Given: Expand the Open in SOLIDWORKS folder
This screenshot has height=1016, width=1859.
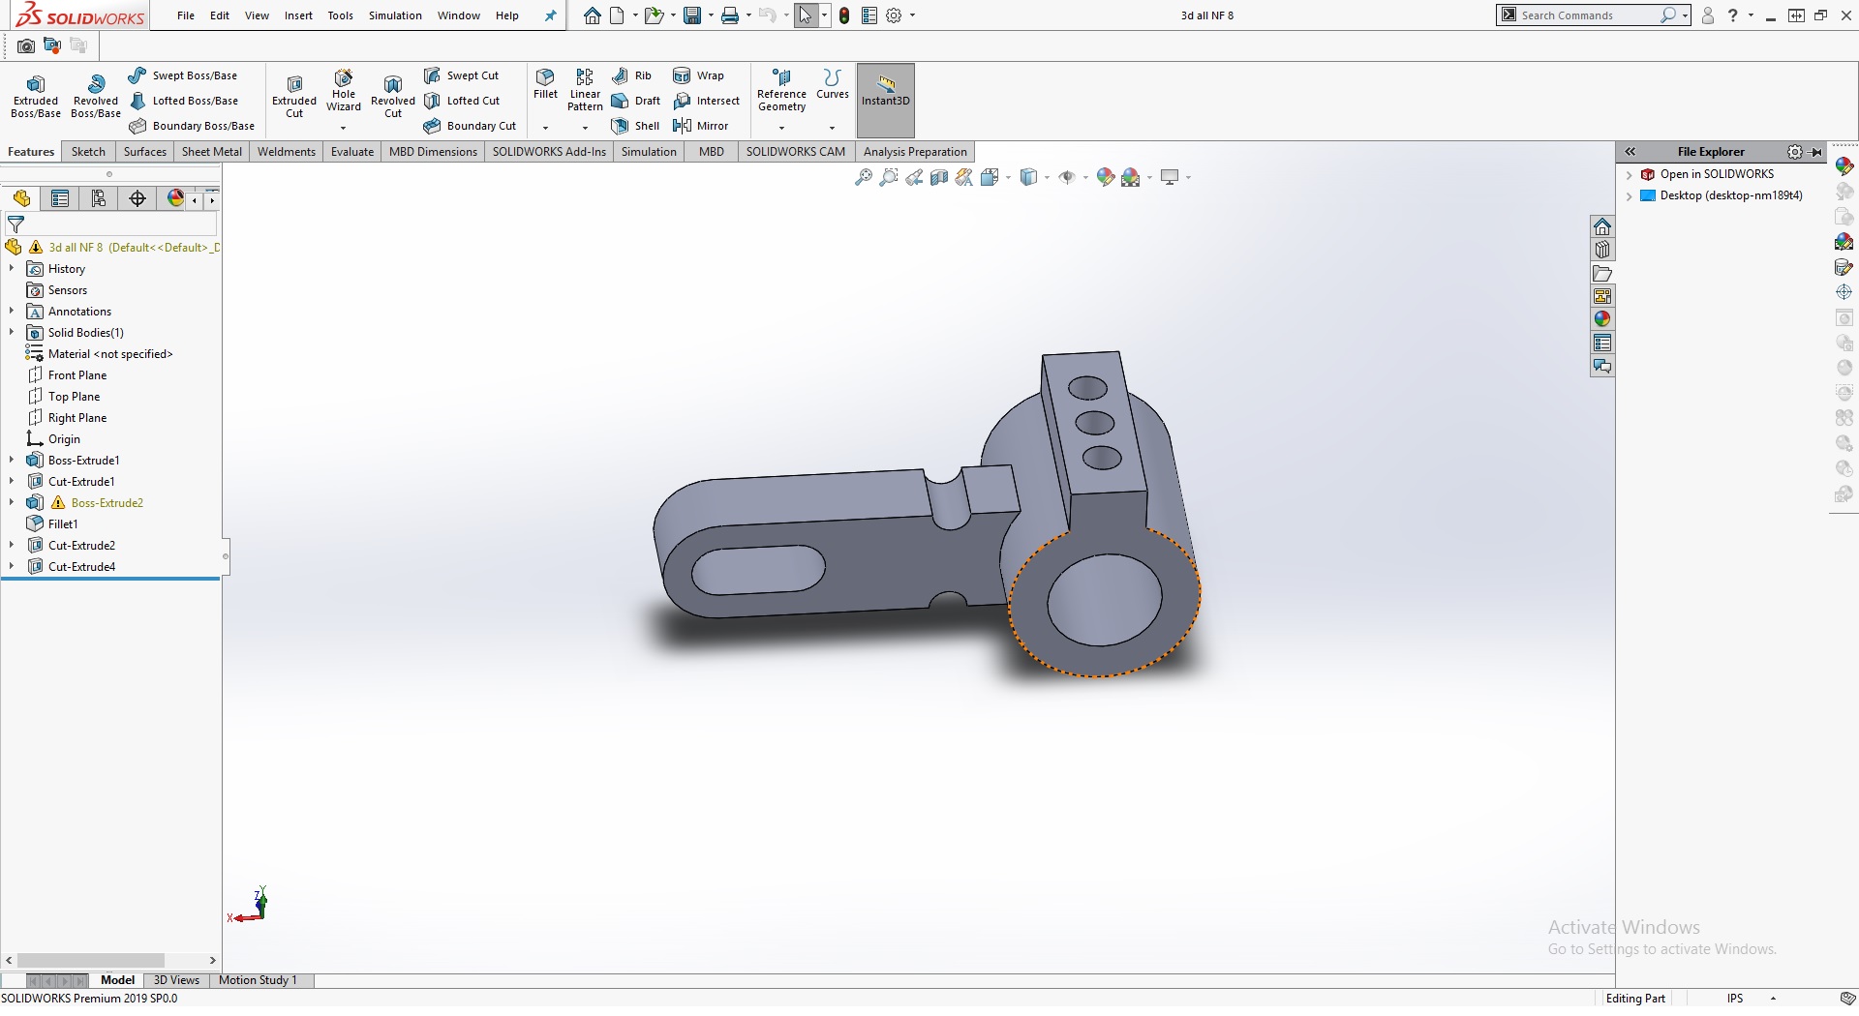Looking at the screenshot, I should tap(1630, 174).
